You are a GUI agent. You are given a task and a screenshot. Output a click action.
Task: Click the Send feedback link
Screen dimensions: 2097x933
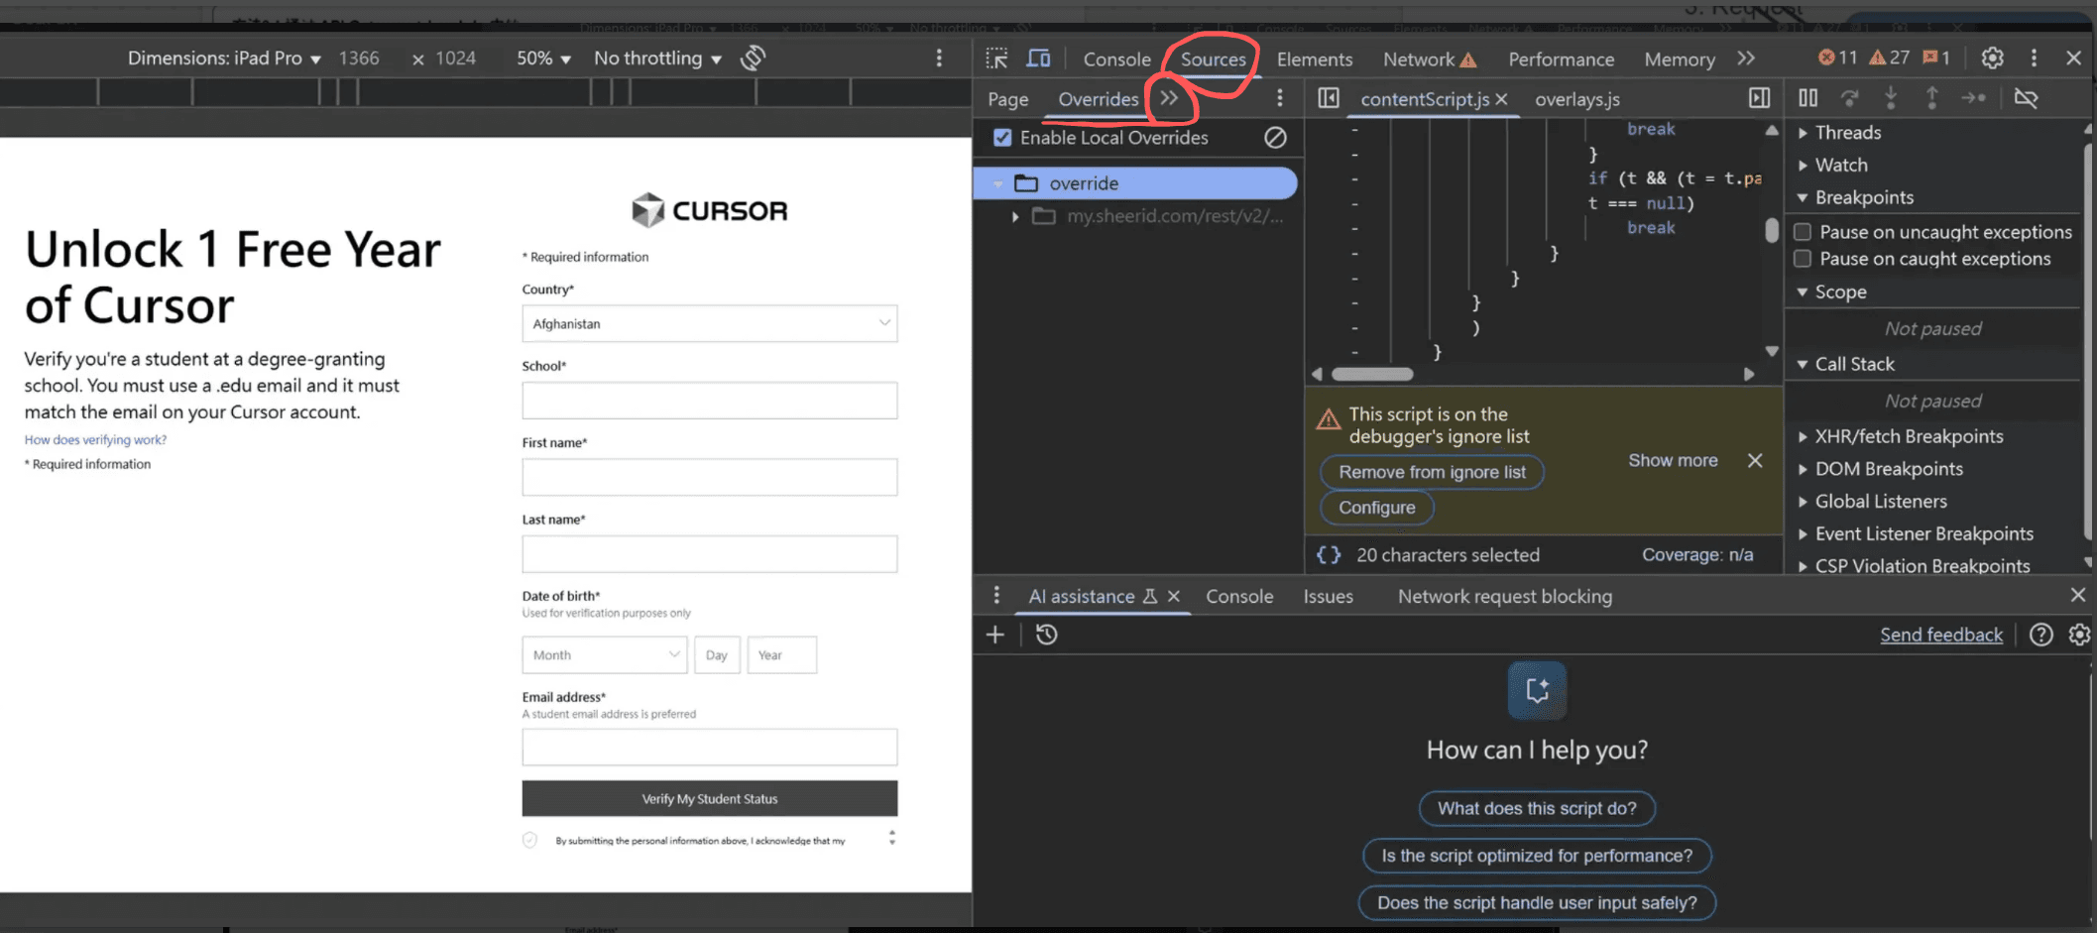[x=1941, y=635]
